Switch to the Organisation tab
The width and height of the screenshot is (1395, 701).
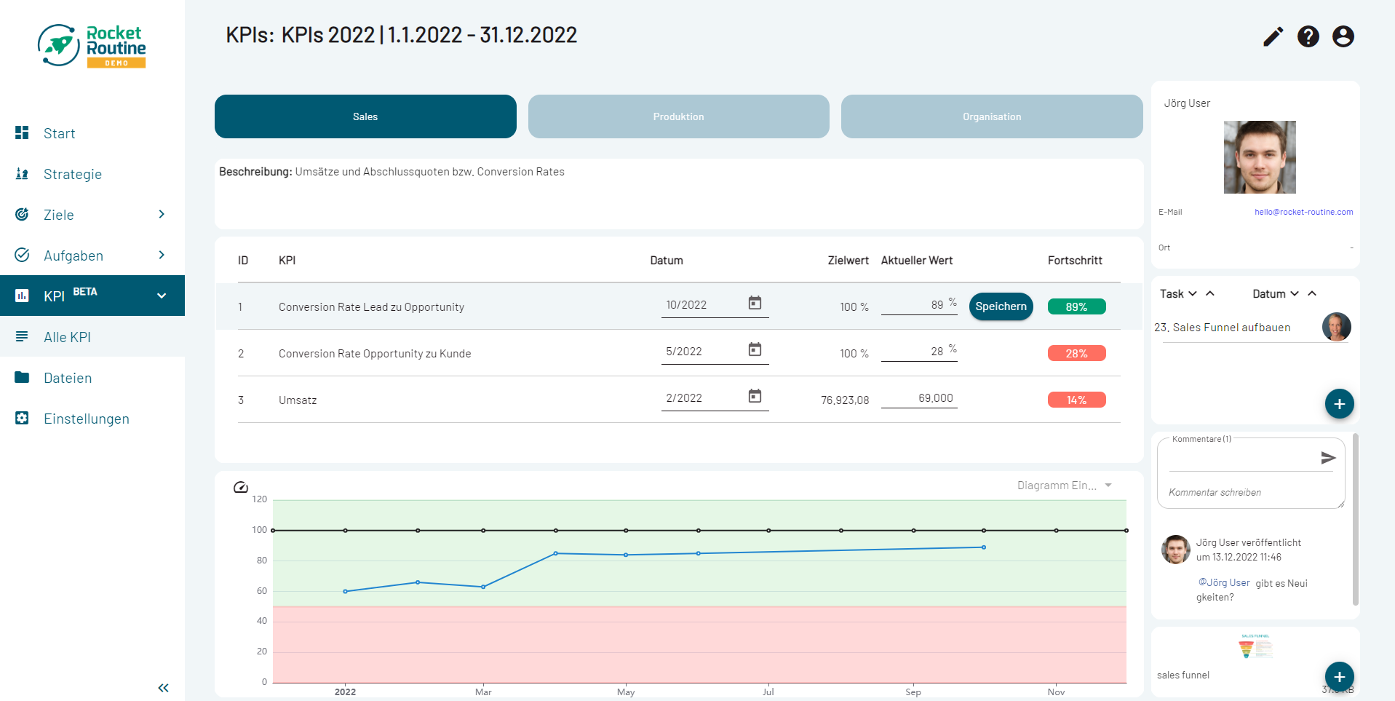pos(991,116)
